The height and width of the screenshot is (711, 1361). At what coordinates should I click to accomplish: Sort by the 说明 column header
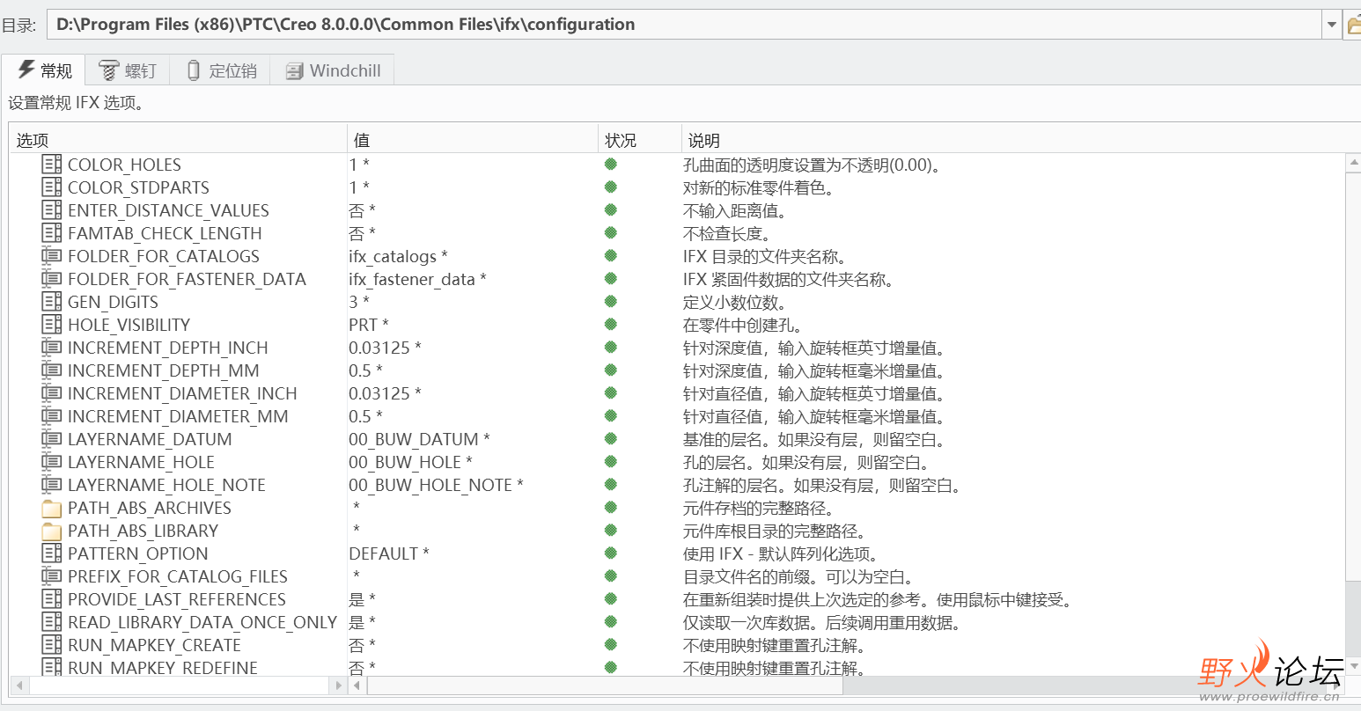pos(1021,140)
